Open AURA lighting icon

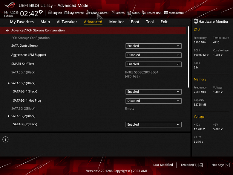tap(129, 13)
